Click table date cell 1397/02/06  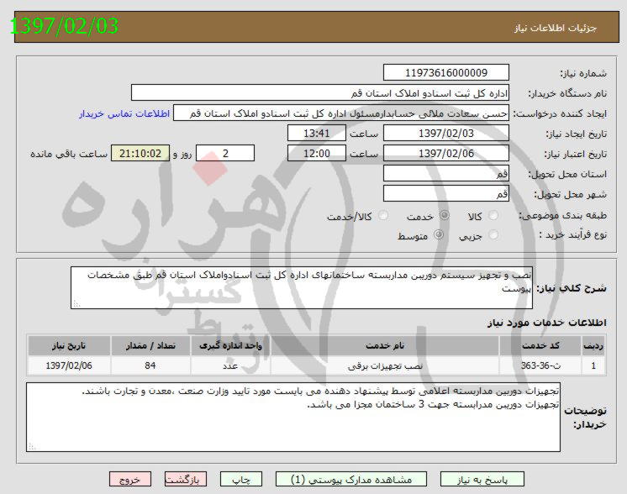(x=69, y=365)
